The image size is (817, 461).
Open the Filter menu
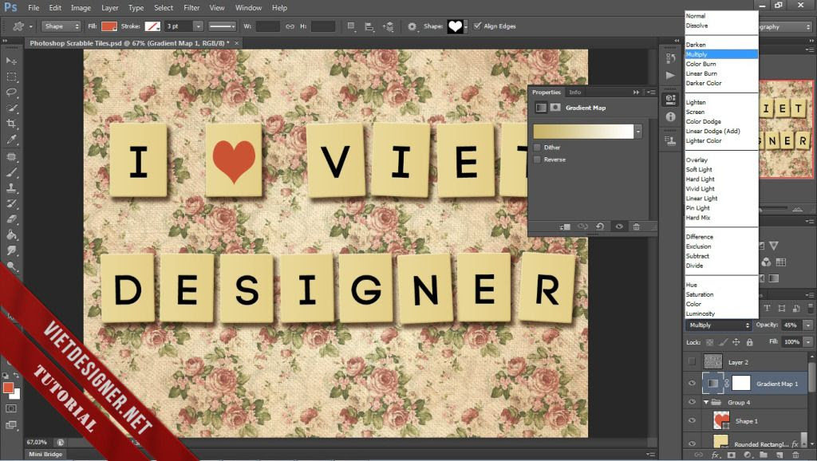[x=191, y=8]
